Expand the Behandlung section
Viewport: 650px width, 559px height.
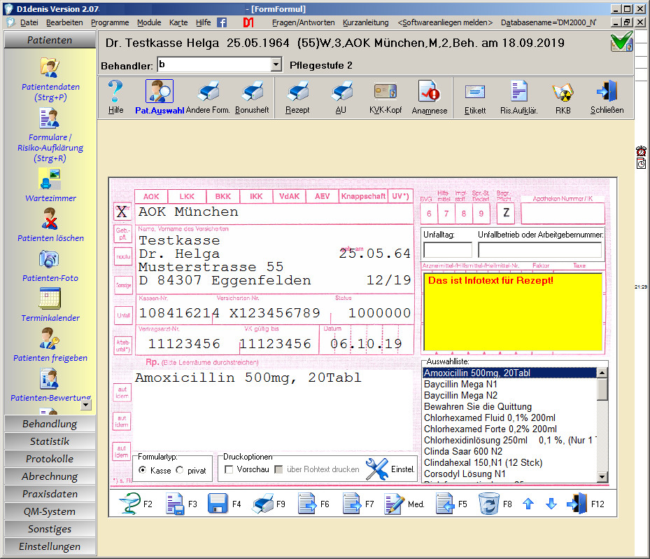pyautogui.click(x=50, y=424)
